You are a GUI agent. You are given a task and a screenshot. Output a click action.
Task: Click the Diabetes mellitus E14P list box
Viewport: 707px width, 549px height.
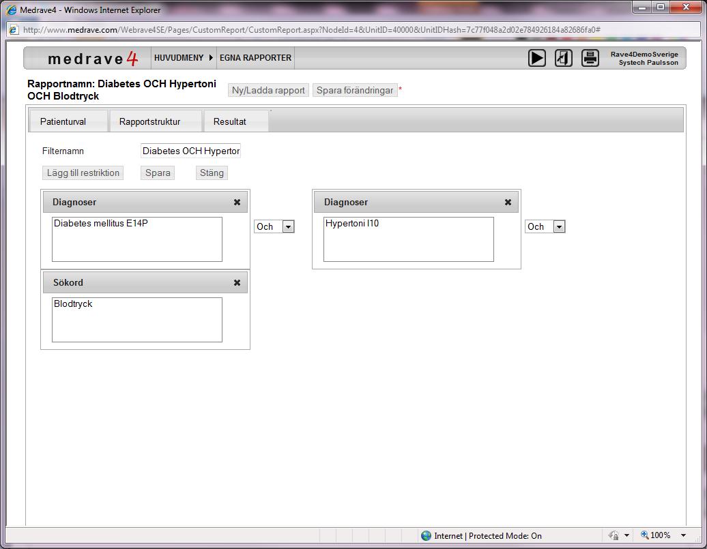click(x=137, y=239)
